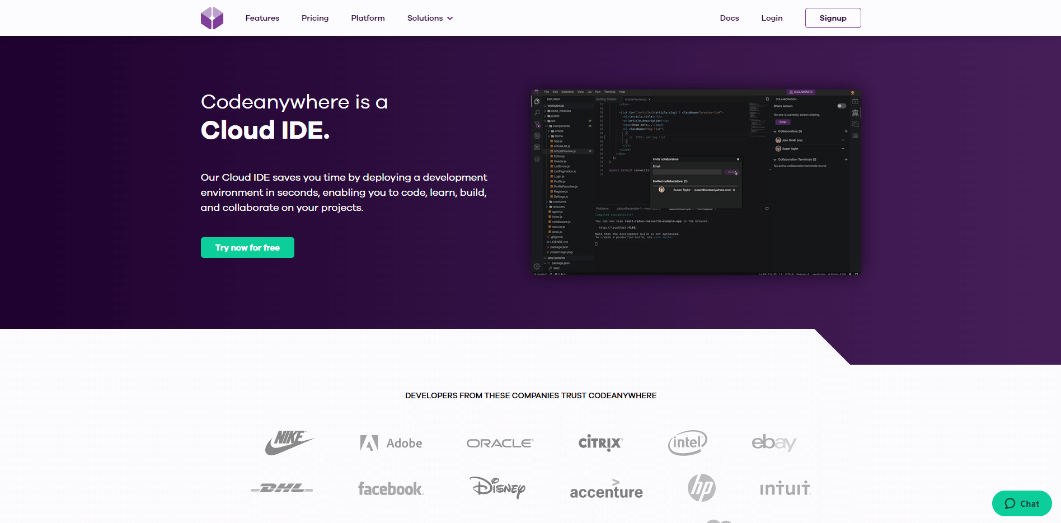Open the Solutions dropdown in the navbar
The height and width of the screenshot is (523, 1061).
click(x=429, y=17)
